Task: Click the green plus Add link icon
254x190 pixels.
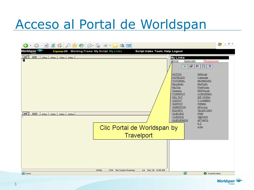Action: pos(185,66)
